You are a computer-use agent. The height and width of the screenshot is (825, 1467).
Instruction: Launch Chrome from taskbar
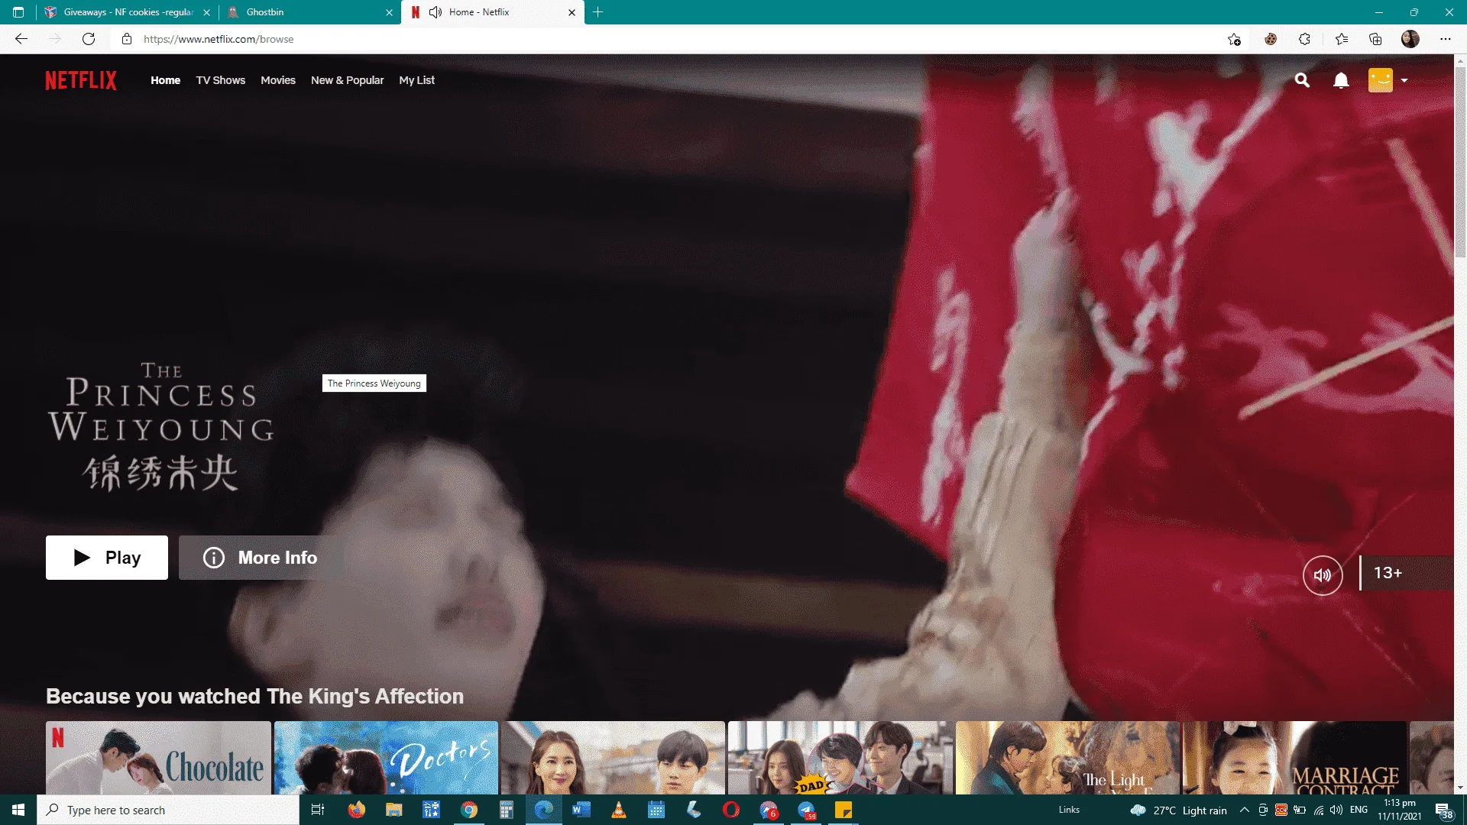469,810
